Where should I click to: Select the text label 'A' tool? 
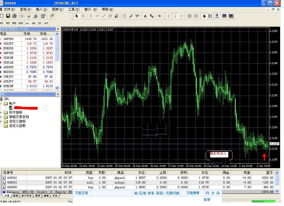[145, 16]
